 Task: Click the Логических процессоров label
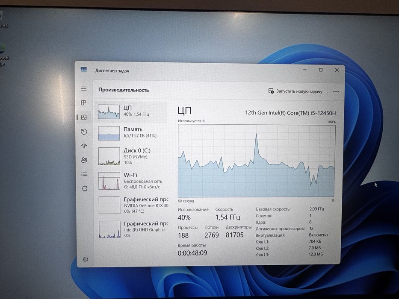coord(280,229)
